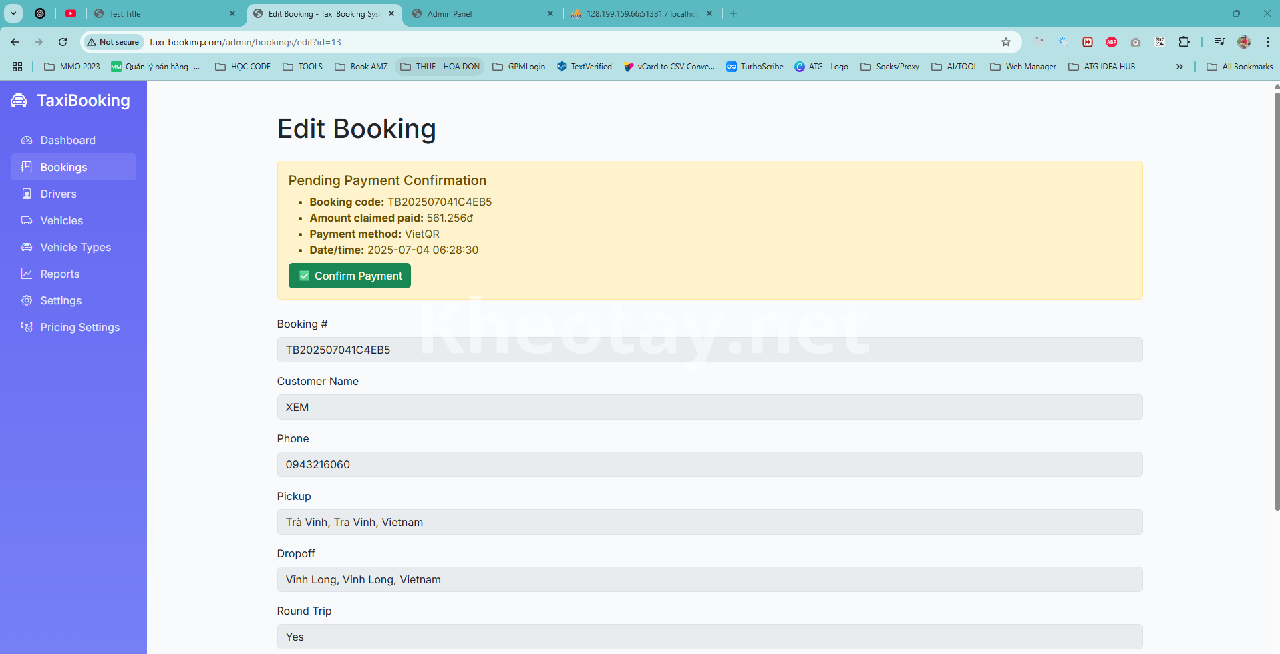Click the TaxiBooking logo icon

point(19,101)
